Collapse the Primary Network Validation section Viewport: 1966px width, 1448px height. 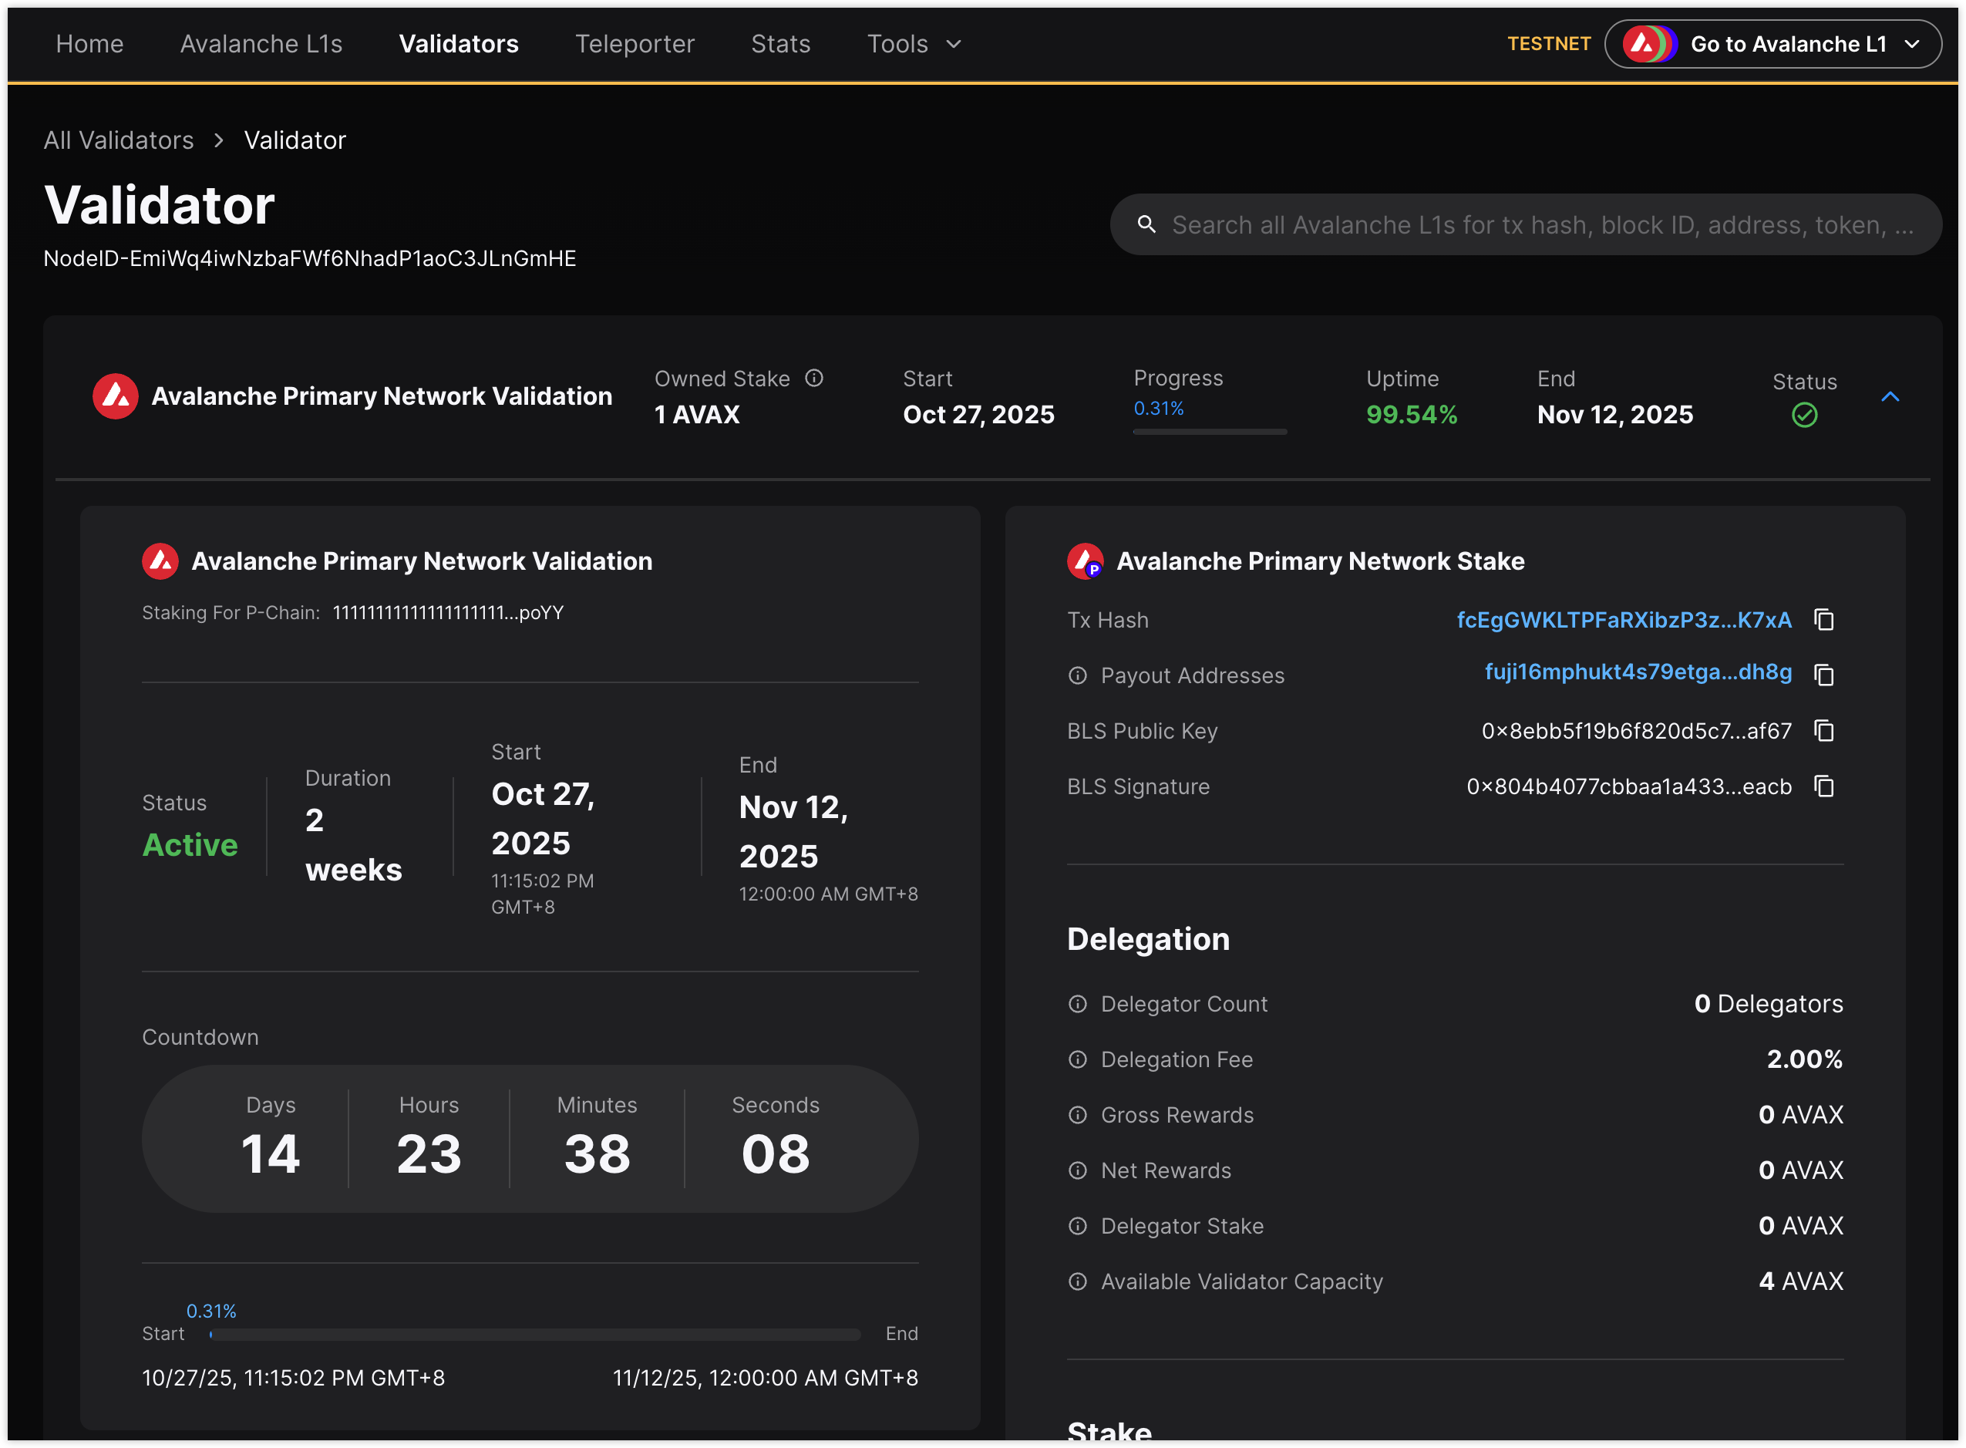tap(1890, 397)
